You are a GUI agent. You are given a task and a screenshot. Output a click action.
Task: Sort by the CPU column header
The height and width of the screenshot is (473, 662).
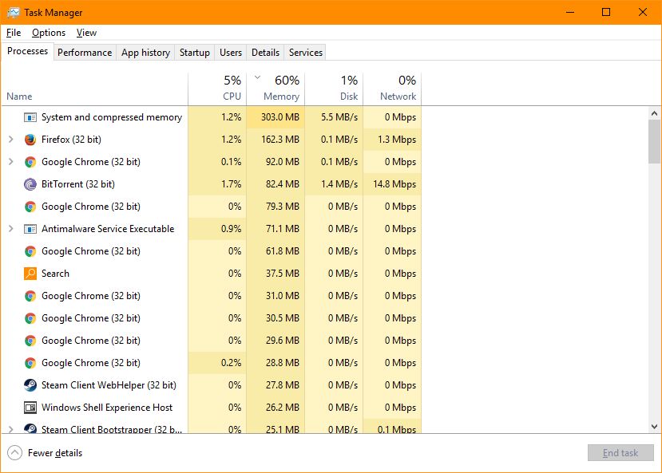(217, 89)
